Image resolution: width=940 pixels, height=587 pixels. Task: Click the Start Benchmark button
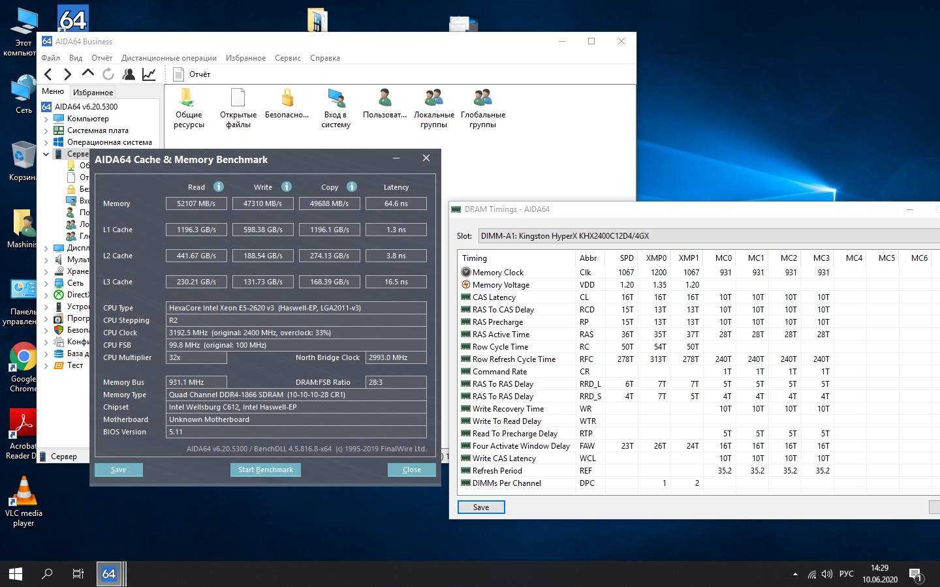tap(265, 470)
